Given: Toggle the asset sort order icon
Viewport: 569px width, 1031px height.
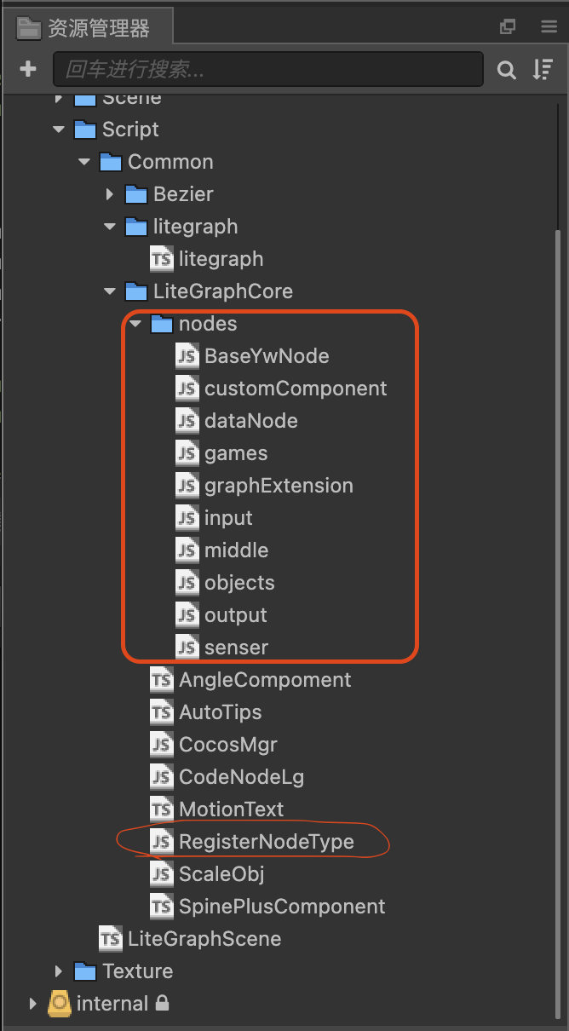Looking at the screenshot, I should click(x=543, y=70).
